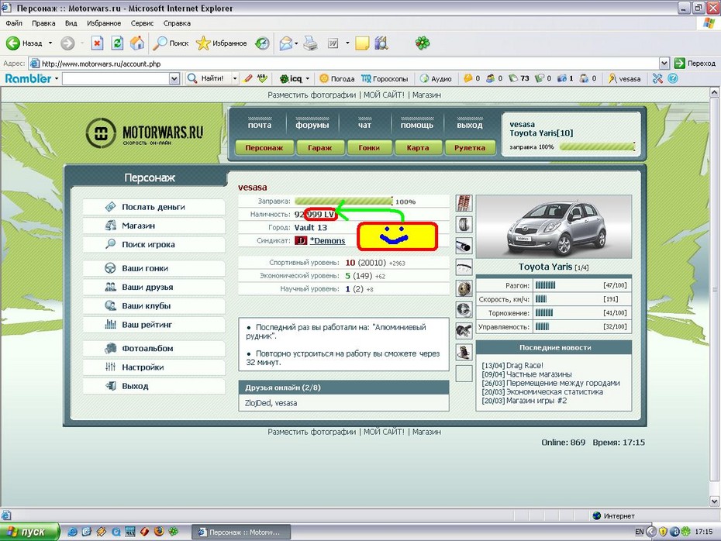The height and width of the screenshot is (541, 721).
Task: Click the Windows пуск start button
Action: pyautogui.click(x=30, y=532)
